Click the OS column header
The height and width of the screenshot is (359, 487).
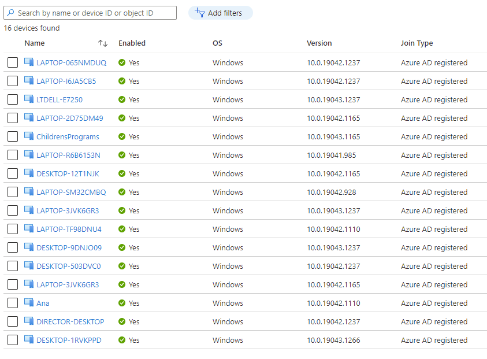(217, 43)
